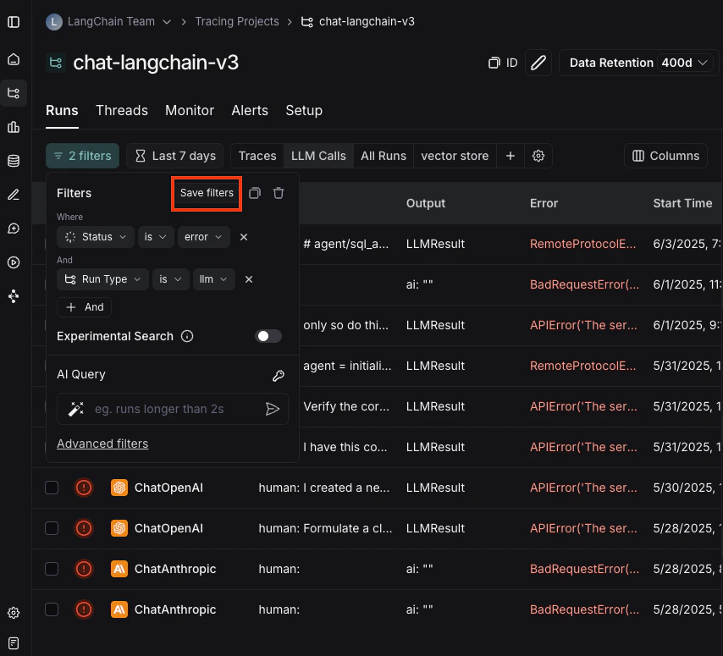This screenshot has height=656, width=723.
Task: Remove the Run Type filter condition
Action: [x=249, y=279]
